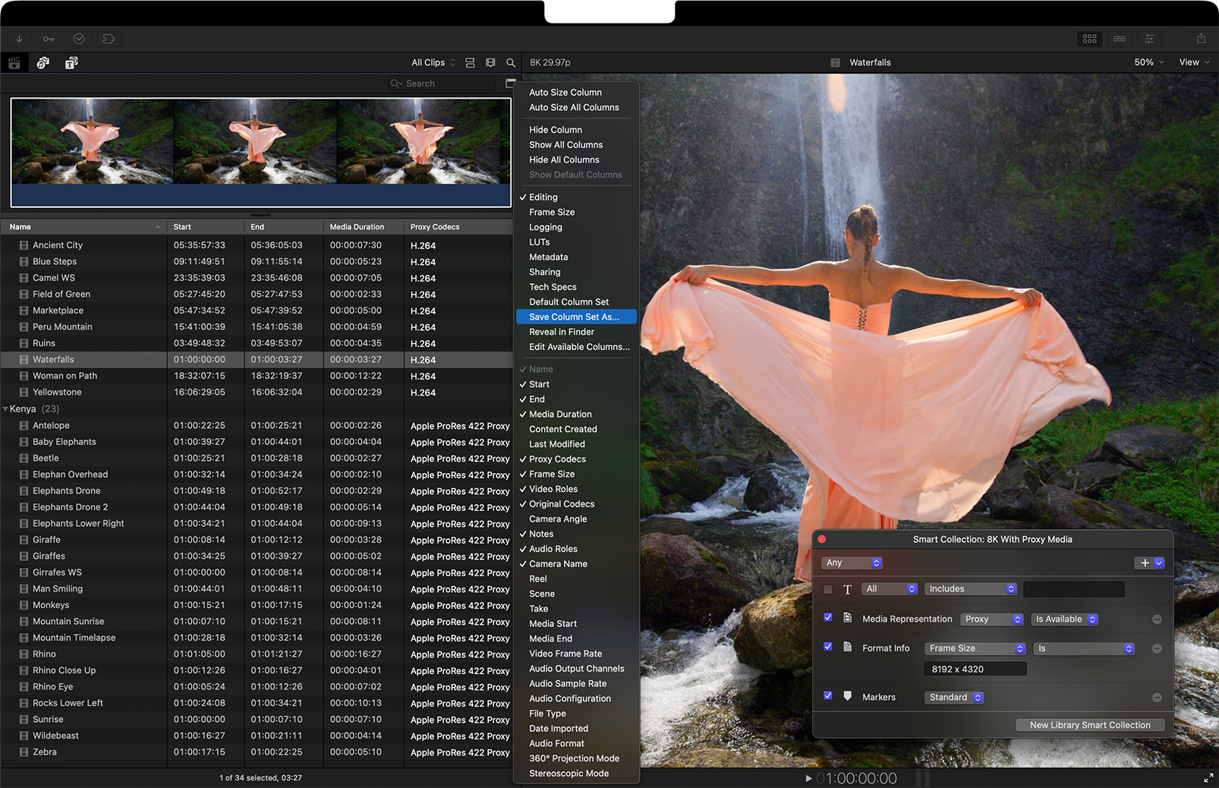Screen dimensions: 1219x788
Task: Toggle the Inspector sliders icon
Action: [1149, 39]
